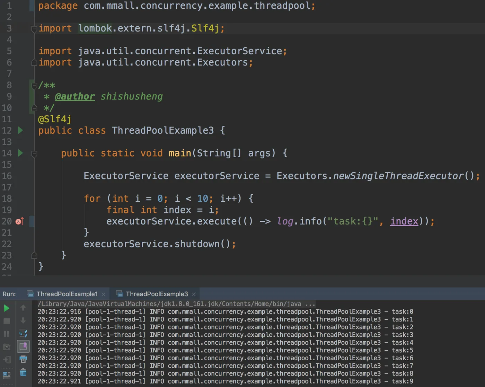485x387 pixels.
Task: Toggle soft-wrap console output
Action: 23,334
